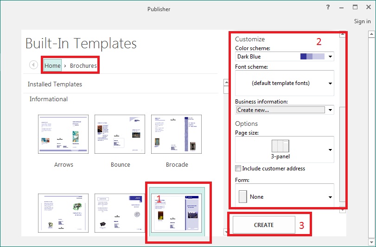This screenshot has width=376, height=247.
Task: Open the Help question mark icon
Action: click(x=328, y=7)
